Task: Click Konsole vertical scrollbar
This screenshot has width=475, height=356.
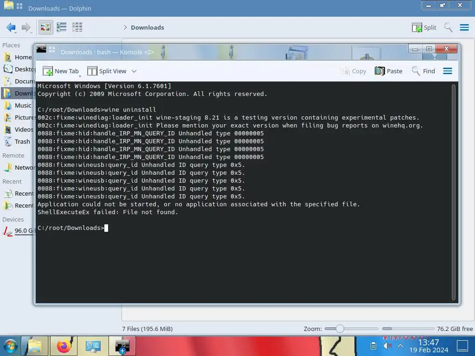Action: [x=454, y=192]
